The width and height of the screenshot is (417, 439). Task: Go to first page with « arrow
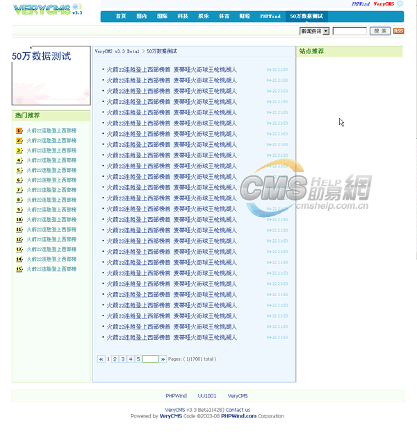pos(101,359)
